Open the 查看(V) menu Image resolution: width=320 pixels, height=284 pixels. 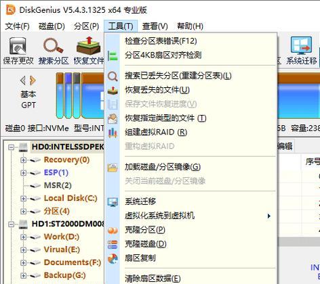[x=155, y=26]
